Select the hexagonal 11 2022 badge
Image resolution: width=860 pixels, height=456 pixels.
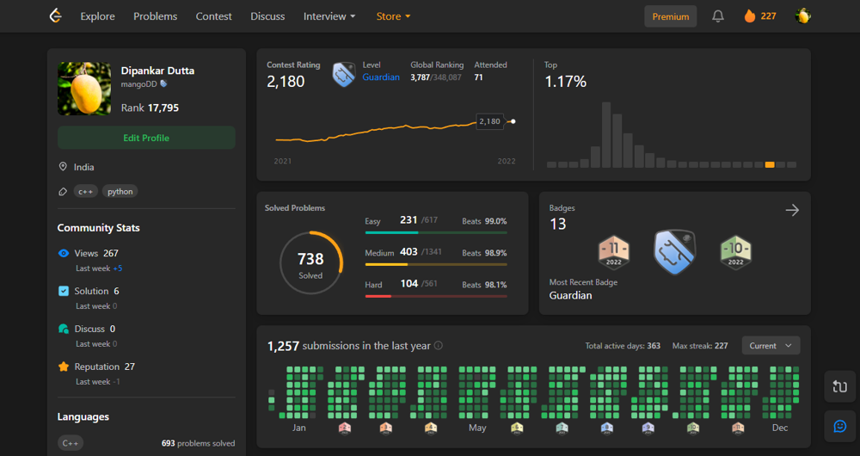pyautogui.click(x=614, y=252)
